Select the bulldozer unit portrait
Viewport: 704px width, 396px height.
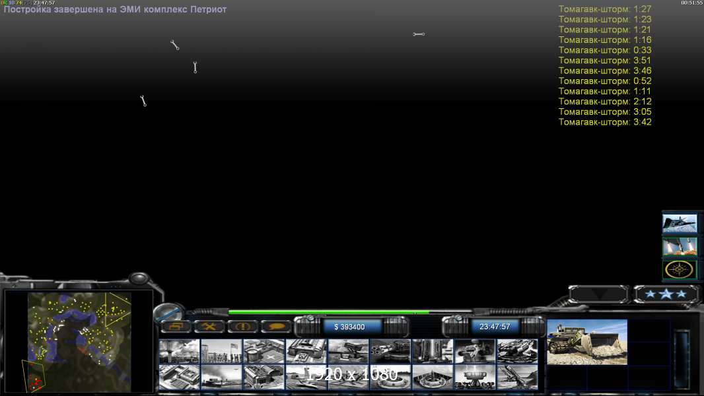[x=587, y=342]
